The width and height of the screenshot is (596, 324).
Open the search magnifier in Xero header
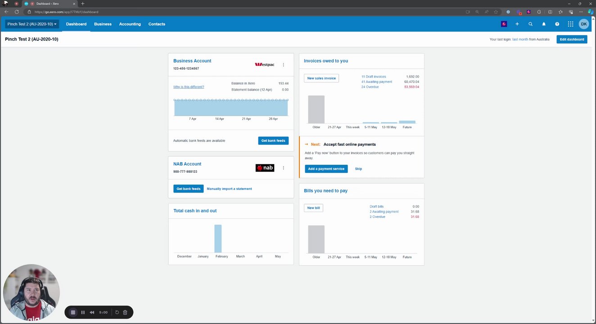pyautogui.click(x=530, y=24)
